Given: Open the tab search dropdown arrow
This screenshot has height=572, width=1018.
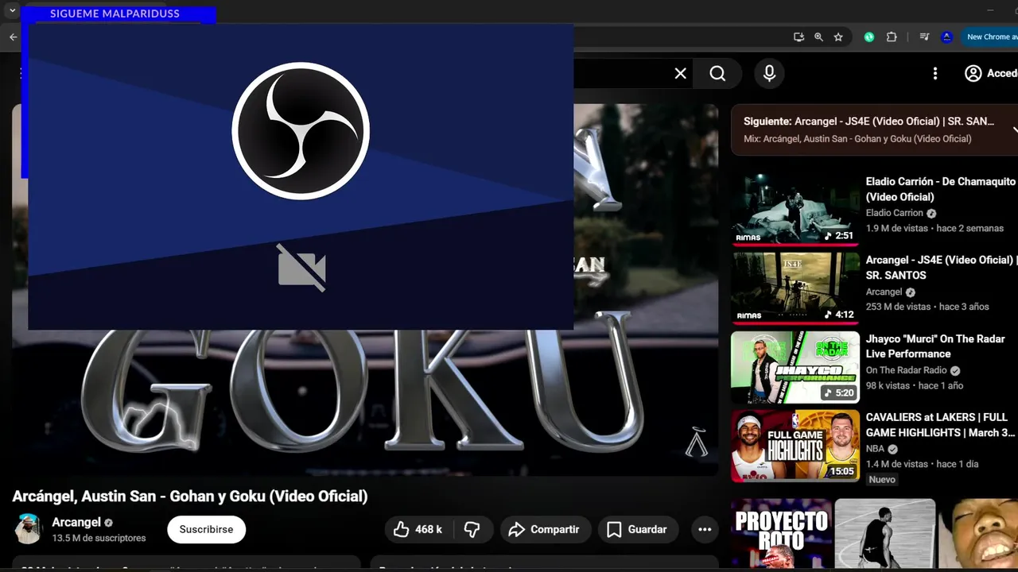Looking at the screenshot, I should click(x=12, y=10).
